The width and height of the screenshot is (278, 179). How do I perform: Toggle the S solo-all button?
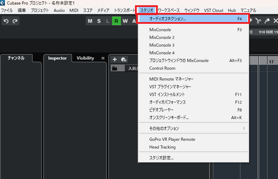(99, 21)
